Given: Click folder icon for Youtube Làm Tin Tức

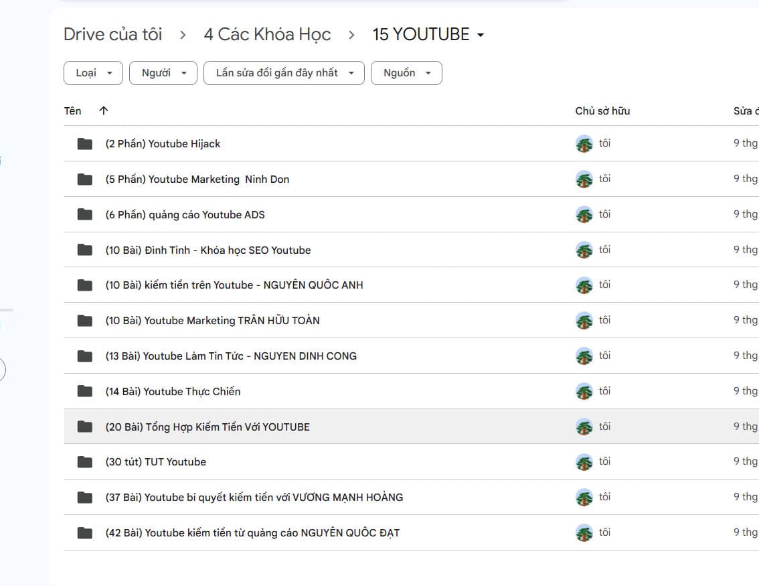Looking at the screenshot, I should click(85, 356).
